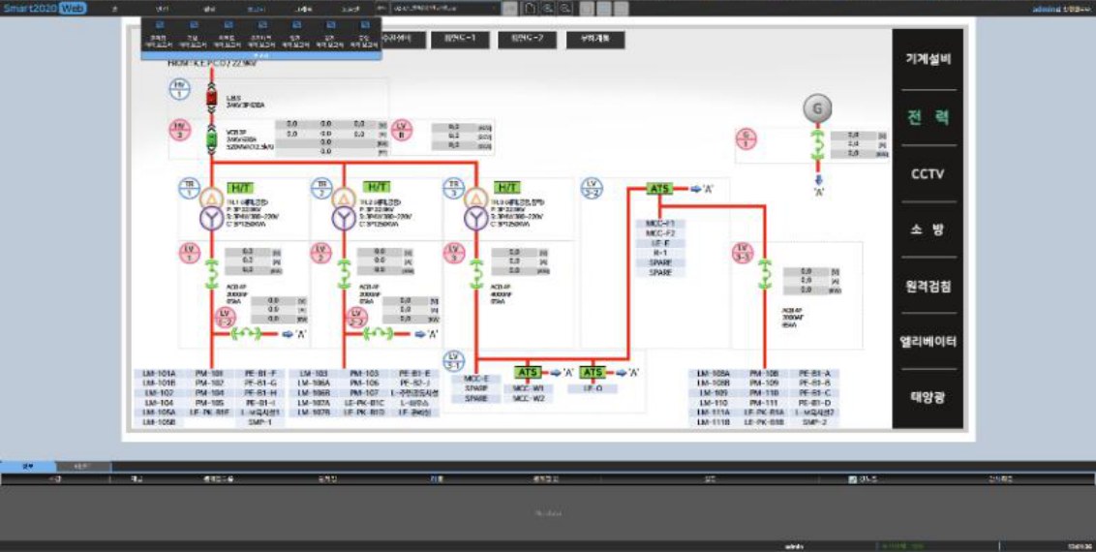Image resolution: width=1096 pixels, height=552 pixels.
Task: Select the MCC-W1 load cell
Action: pyautogui.click(x=529, y=388)
